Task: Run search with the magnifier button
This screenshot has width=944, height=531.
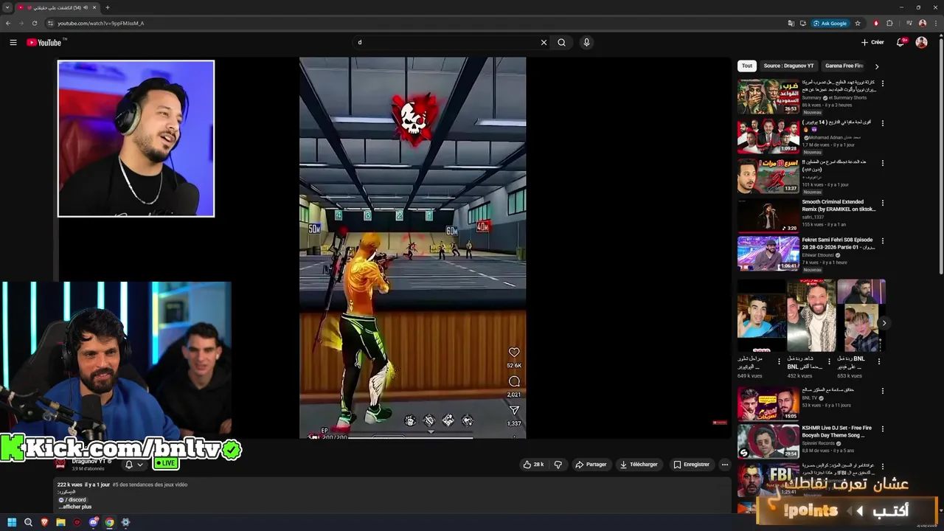Action: [x=562, y=42]
